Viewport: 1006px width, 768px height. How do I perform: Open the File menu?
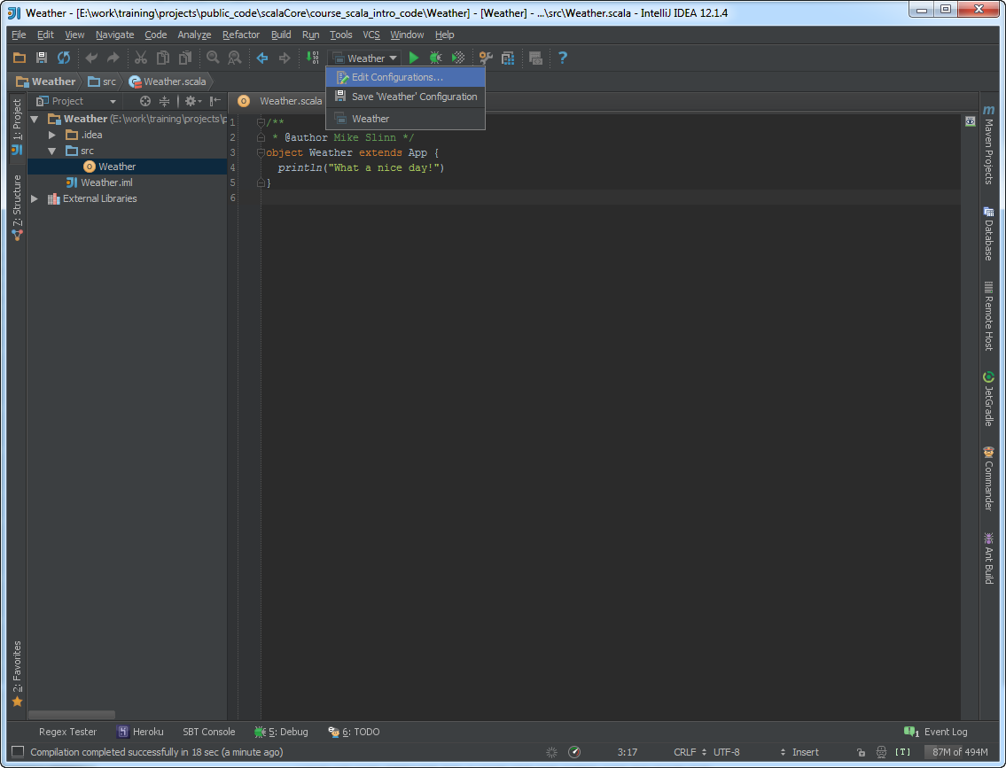click(x=19, y=35)
